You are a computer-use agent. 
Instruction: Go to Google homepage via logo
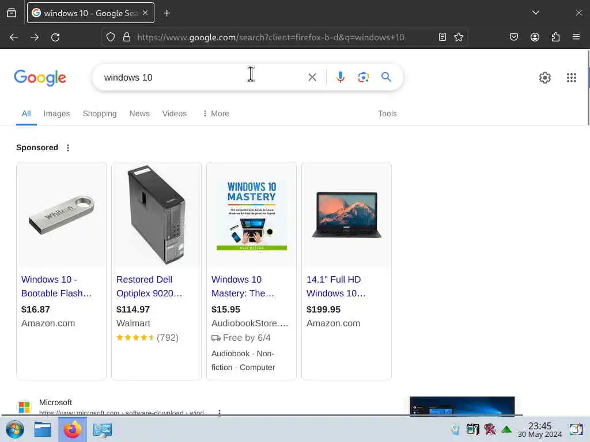(40, 78)
